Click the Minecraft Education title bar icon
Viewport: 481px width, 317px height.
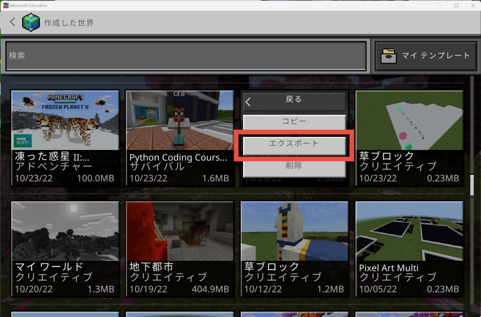5,5
